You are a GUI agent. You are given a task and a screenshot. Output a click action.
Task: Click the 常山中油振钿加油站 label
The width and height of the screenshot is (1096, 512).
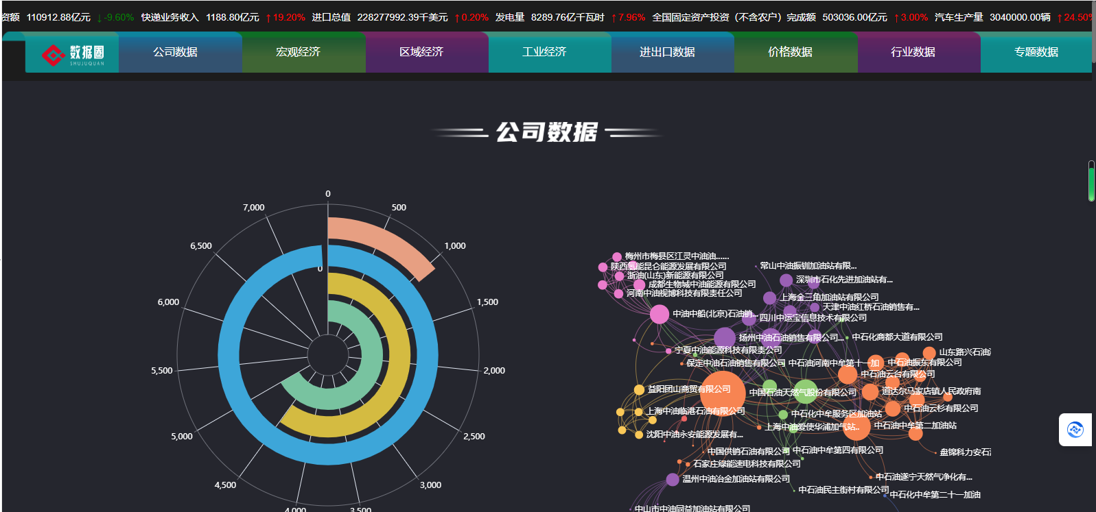pyautogui.click(x=808, y=266)
